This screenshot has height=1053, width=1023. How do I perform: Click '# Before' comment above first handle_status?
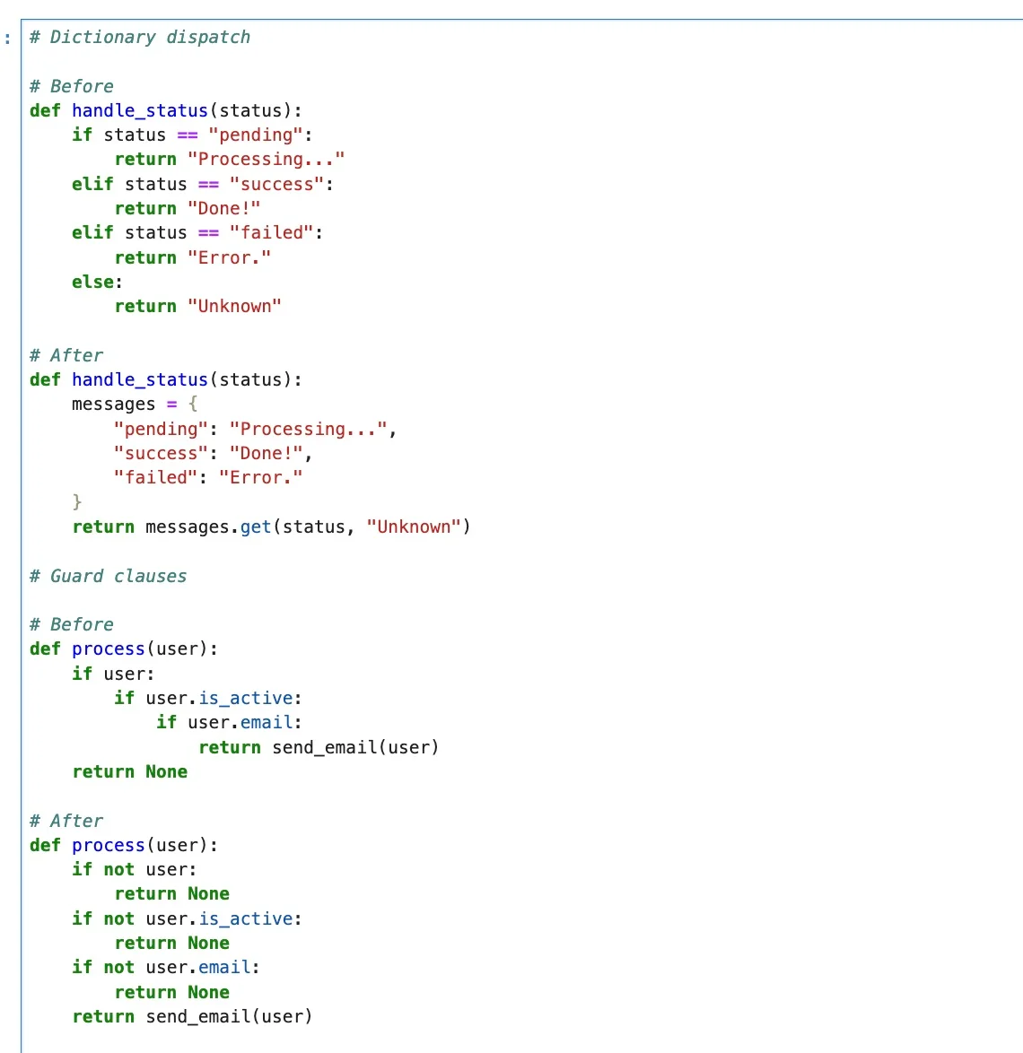click(71, 87)
